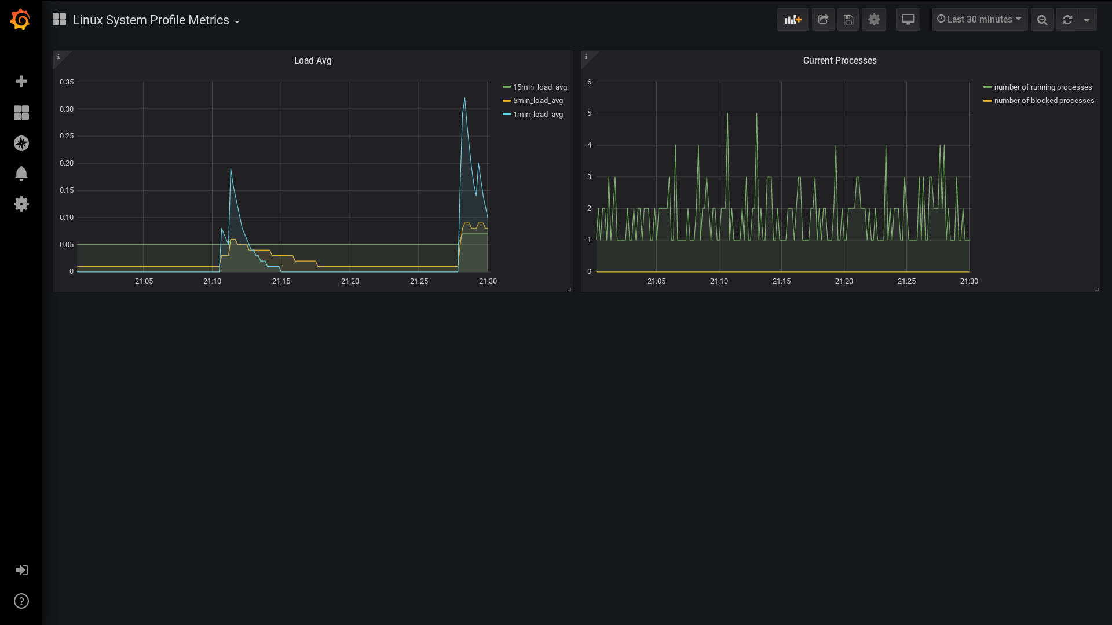Click the 1min_load_avg blue color swatch
The image size is (1112, 625).
coord(507,114)
